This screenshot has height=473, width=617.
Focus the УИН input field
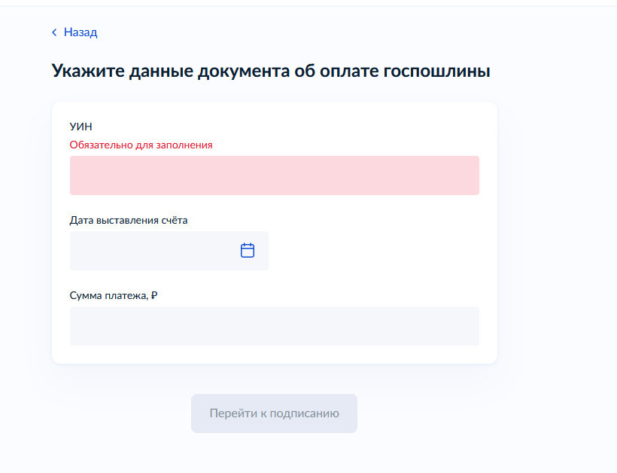(274, 175)
